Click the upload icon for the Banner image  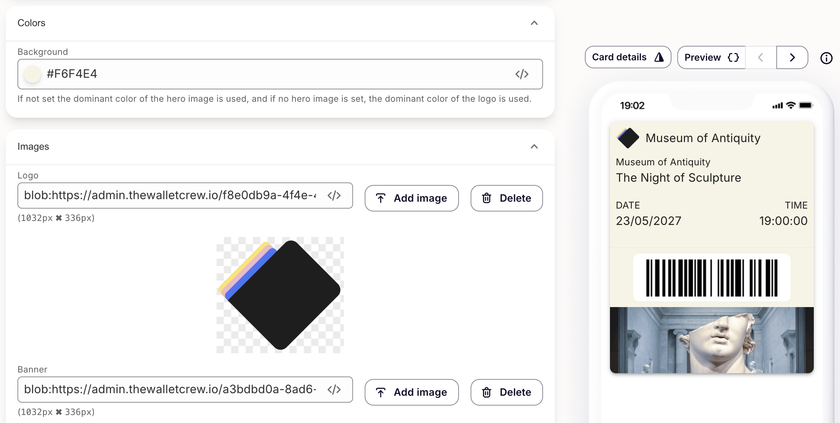[380, 392]
